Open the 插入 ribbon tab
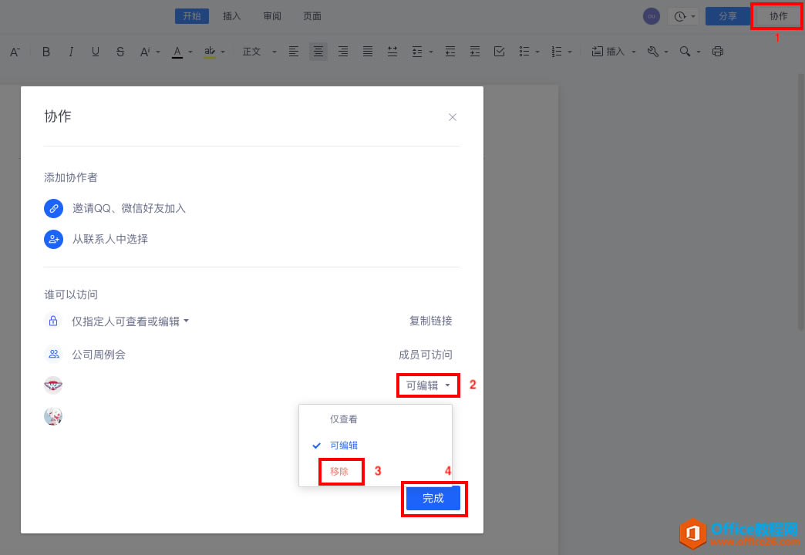The width and height of the screenshot is (805, 555). [x=231, y=15]
